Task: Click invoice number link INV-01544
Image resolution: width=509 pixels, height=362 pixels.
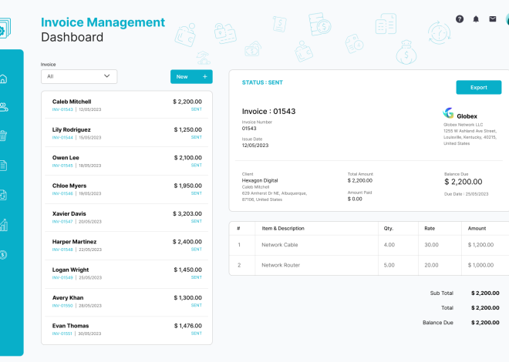Action: coord(62,137)
